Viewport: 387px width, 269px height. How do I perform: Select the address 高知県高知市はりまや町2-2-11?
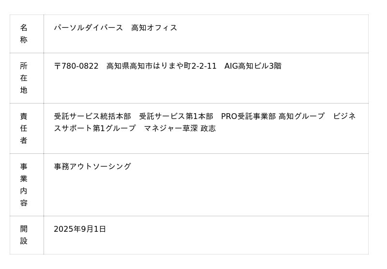pos(162,66)
